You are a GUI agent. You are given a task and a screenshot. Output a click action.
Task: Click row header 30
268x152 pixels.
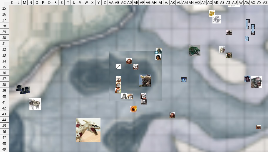pyautogui.click(x=4, y=38)
